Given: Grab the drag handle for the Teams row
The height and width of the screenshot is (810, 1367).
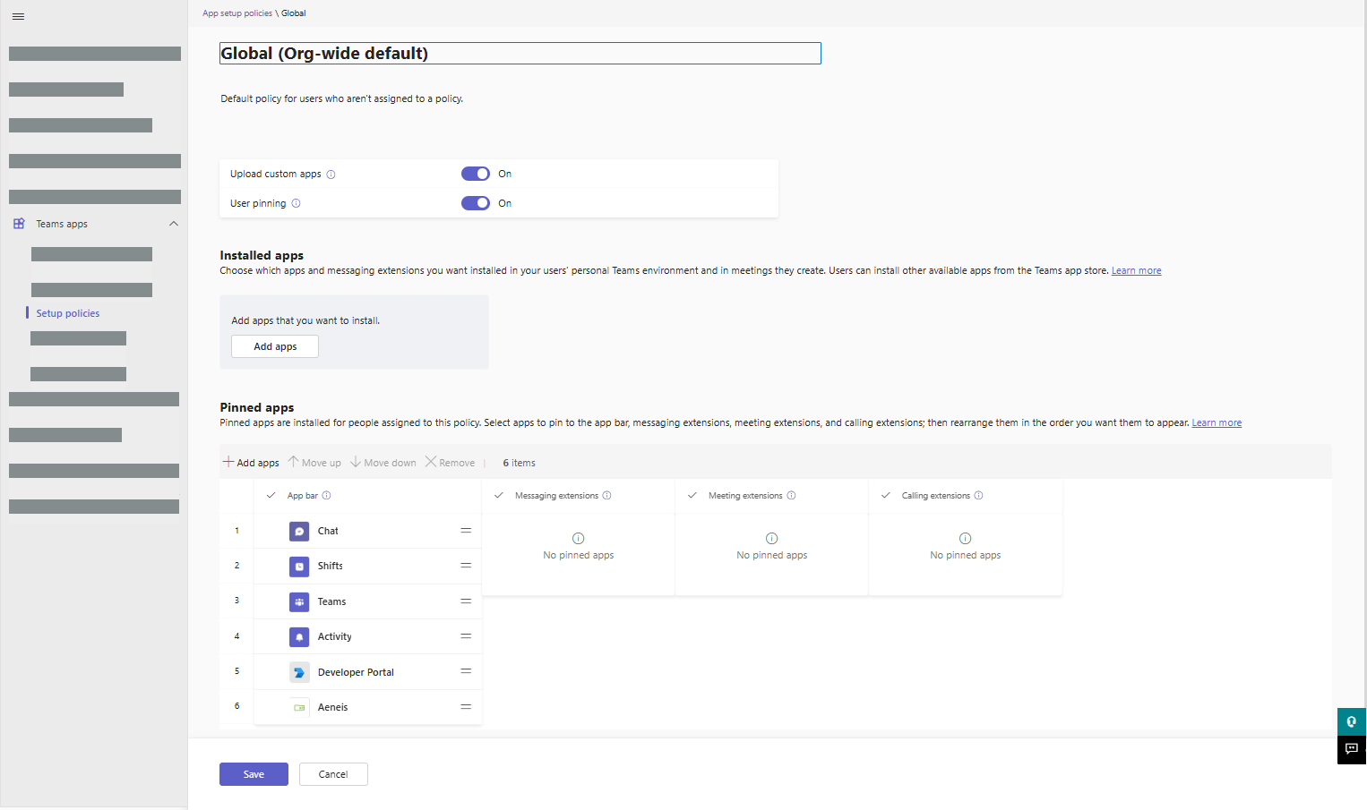Looking at the screenshot, I should click(x=466, y=601).
